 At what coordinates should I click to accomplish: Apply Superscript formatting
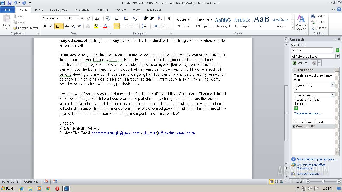(x=79, y=26)
